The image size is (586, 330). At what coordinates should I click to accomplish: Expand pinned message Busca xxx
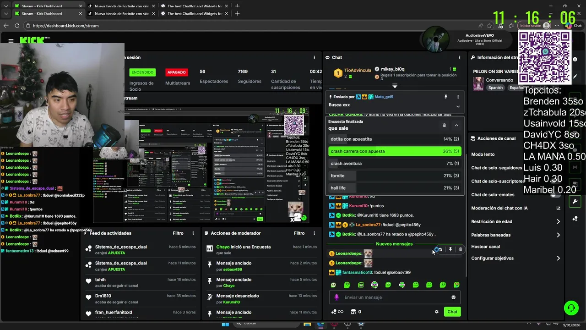tap(458, 106)
